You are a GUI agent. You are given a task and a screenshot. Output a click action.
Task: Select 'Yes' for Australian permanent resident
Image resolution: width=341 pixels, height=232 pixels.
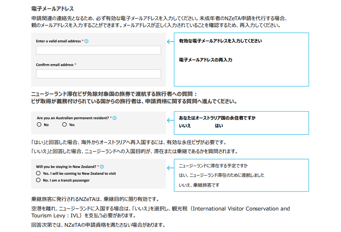point(64,124)
